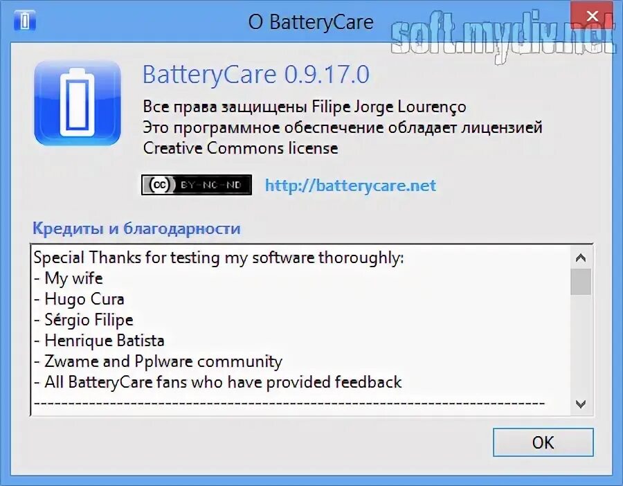Screen dimensions: 623x486
Task: Click the 'Sérgio Filipe' credits line
Action: (x=84, y=319)
